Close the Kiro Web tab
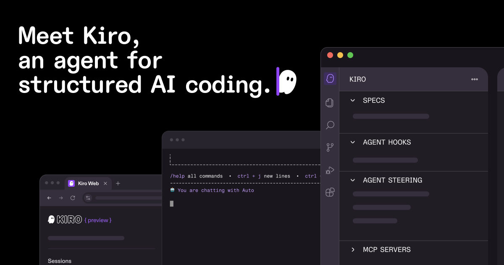Viewport: 504px width, 265px height. coord(105,183)
